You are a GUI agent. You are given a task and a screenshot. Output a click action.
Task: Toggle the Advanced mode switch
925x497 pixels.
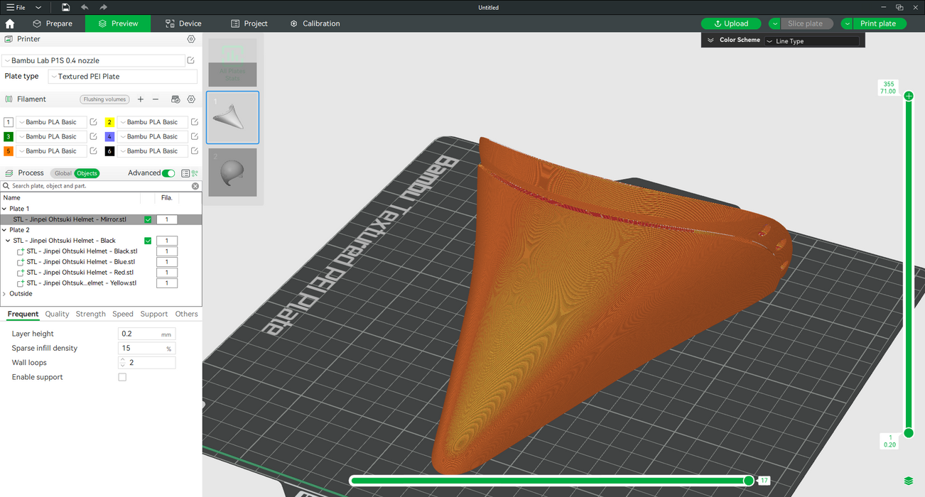(x=168, y=173)
